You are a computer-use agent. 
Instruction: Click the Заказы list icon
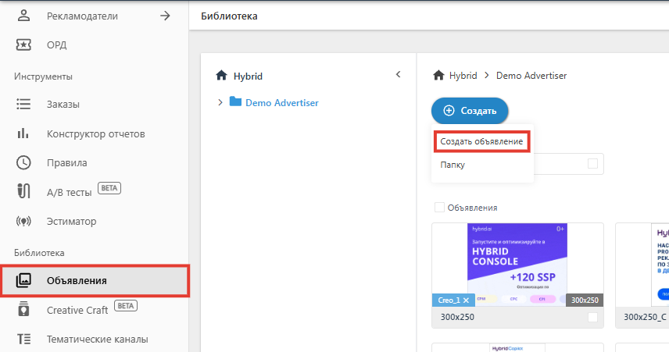23,104
